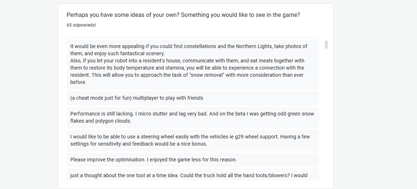This screenshot has width=417, height=189.
Task: Select the response about performance still lacking
Action: click(x=193, y=117)
